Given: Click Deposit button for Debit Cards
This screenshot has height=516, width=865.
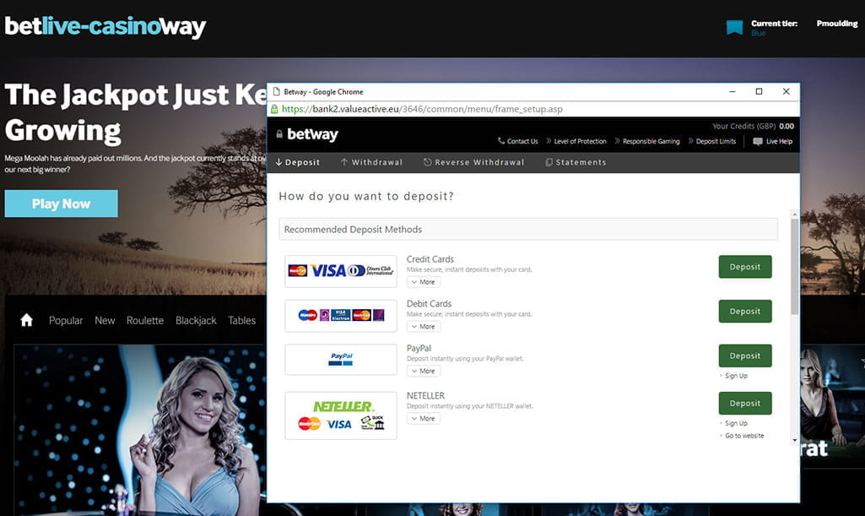Looking at the screenshot, I should coord(744,312).
